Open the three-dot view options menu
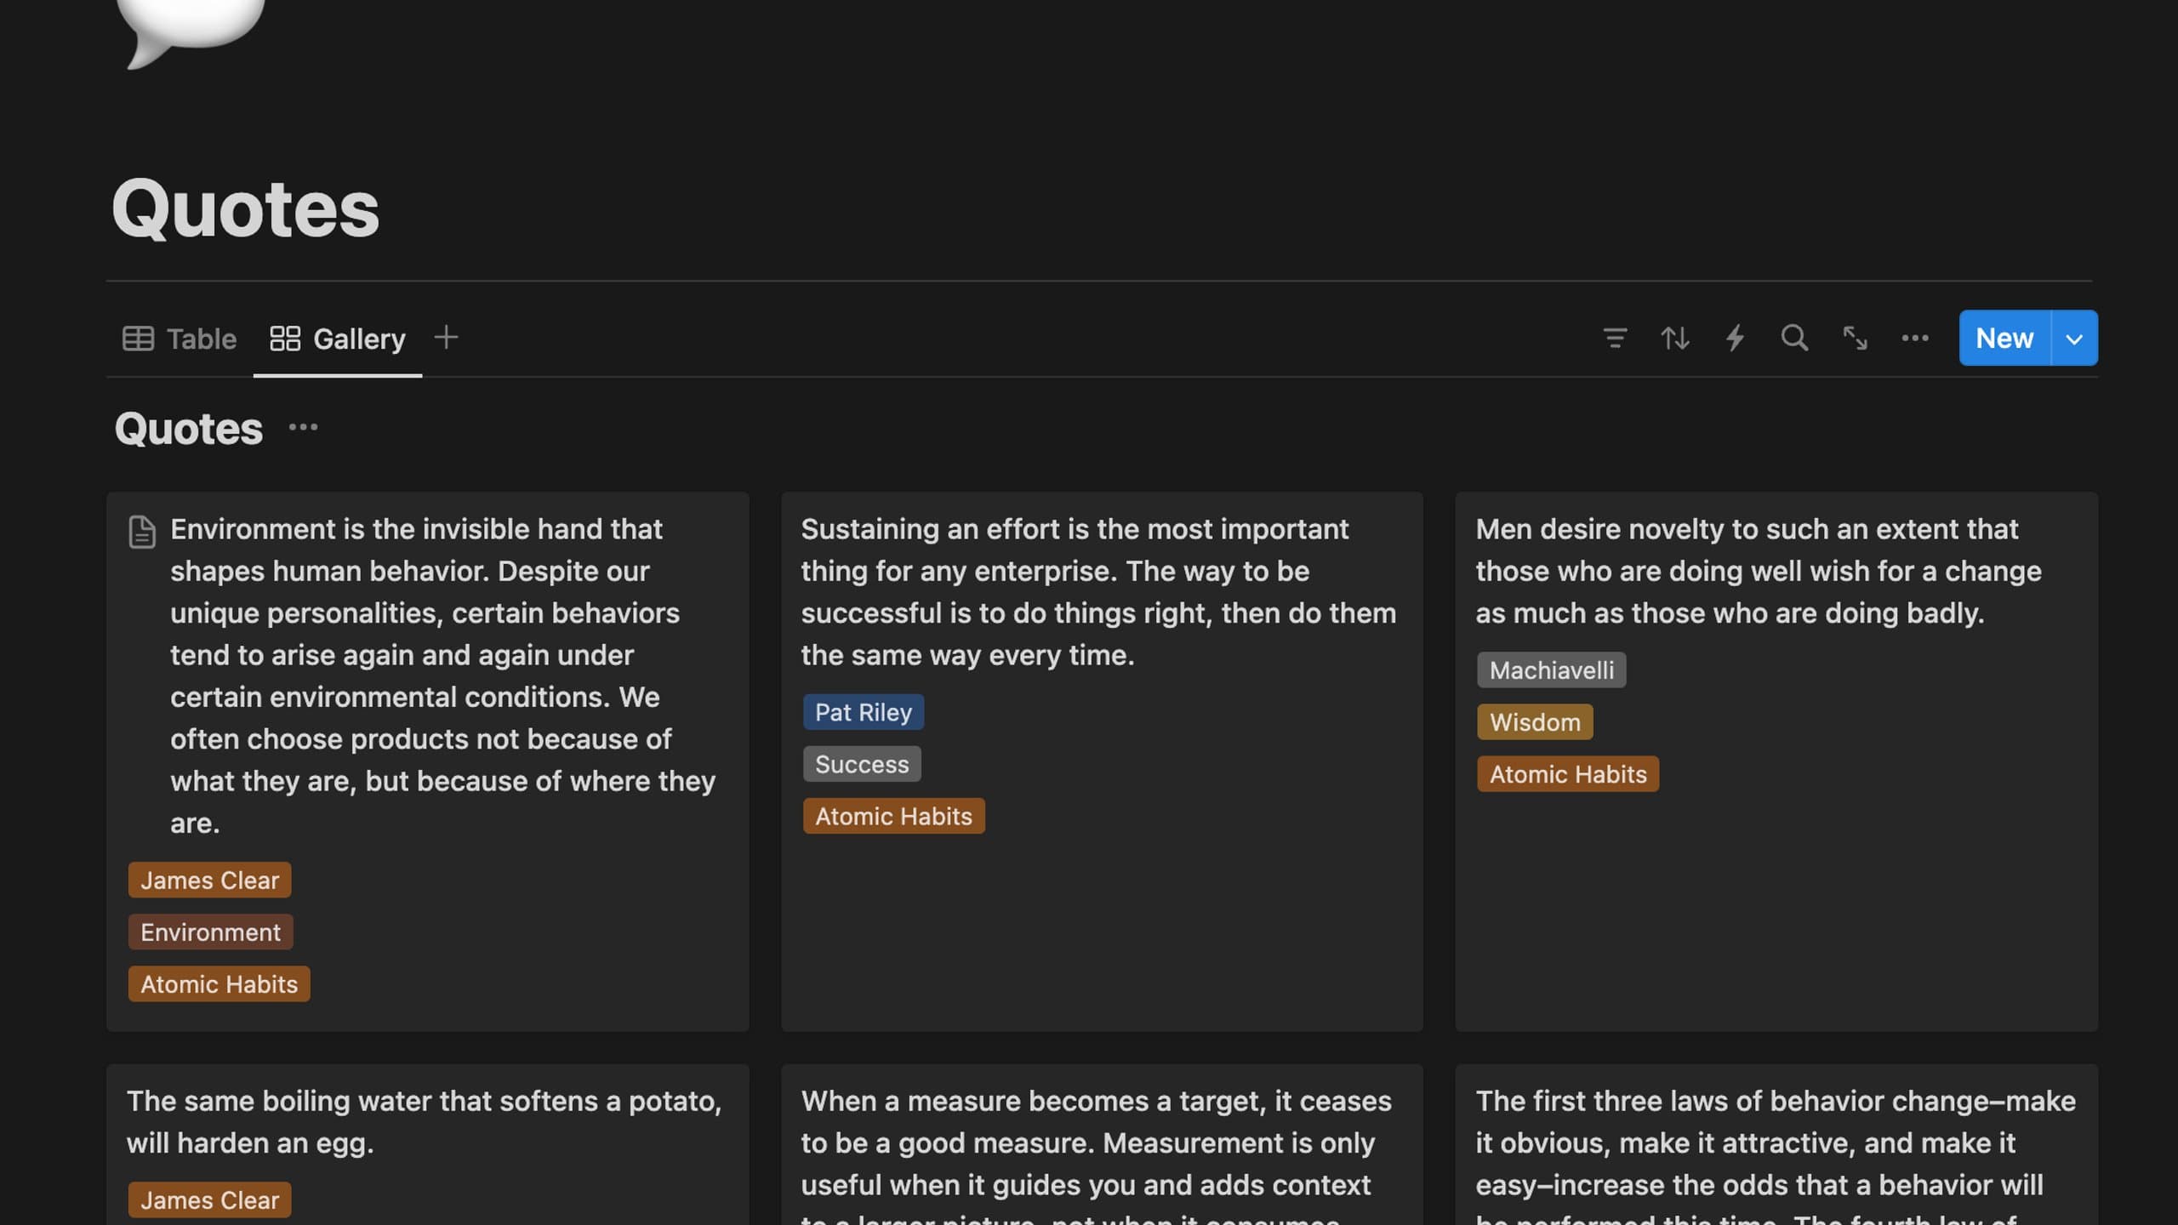Image resolution: width=2178 pixels, height=1225 pixels. (x=1914, y=339)
